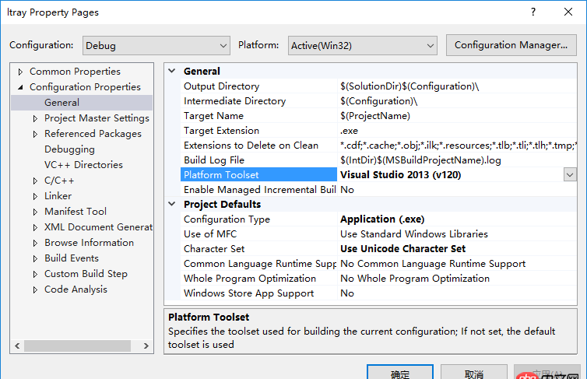Select VC++ Directories page
Screen dimensions: 587x379
coord(83,165)
